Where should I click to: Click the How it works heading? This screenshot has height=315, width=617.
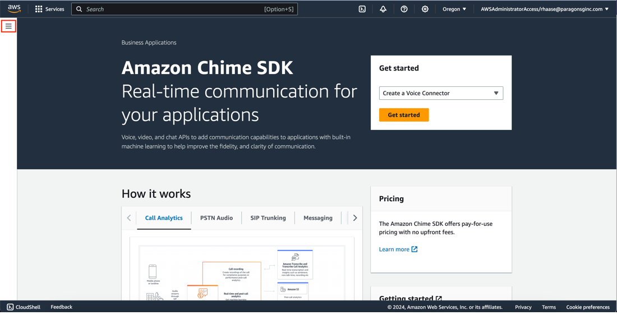156,193
